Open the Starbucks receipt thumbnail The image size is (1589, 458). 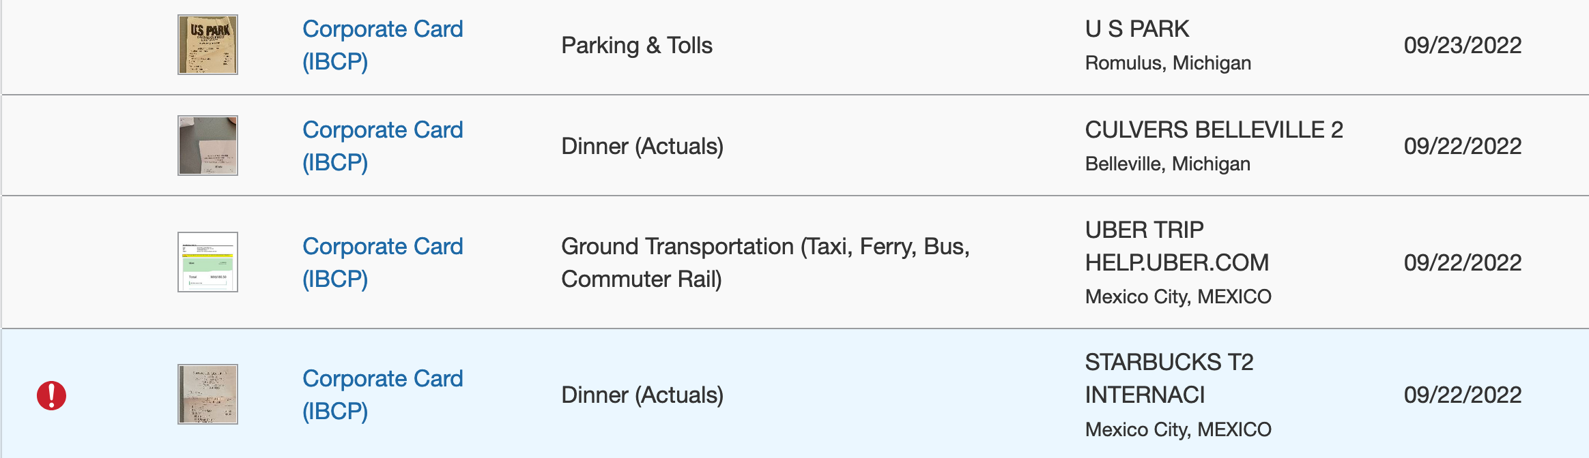click(207, 394)
